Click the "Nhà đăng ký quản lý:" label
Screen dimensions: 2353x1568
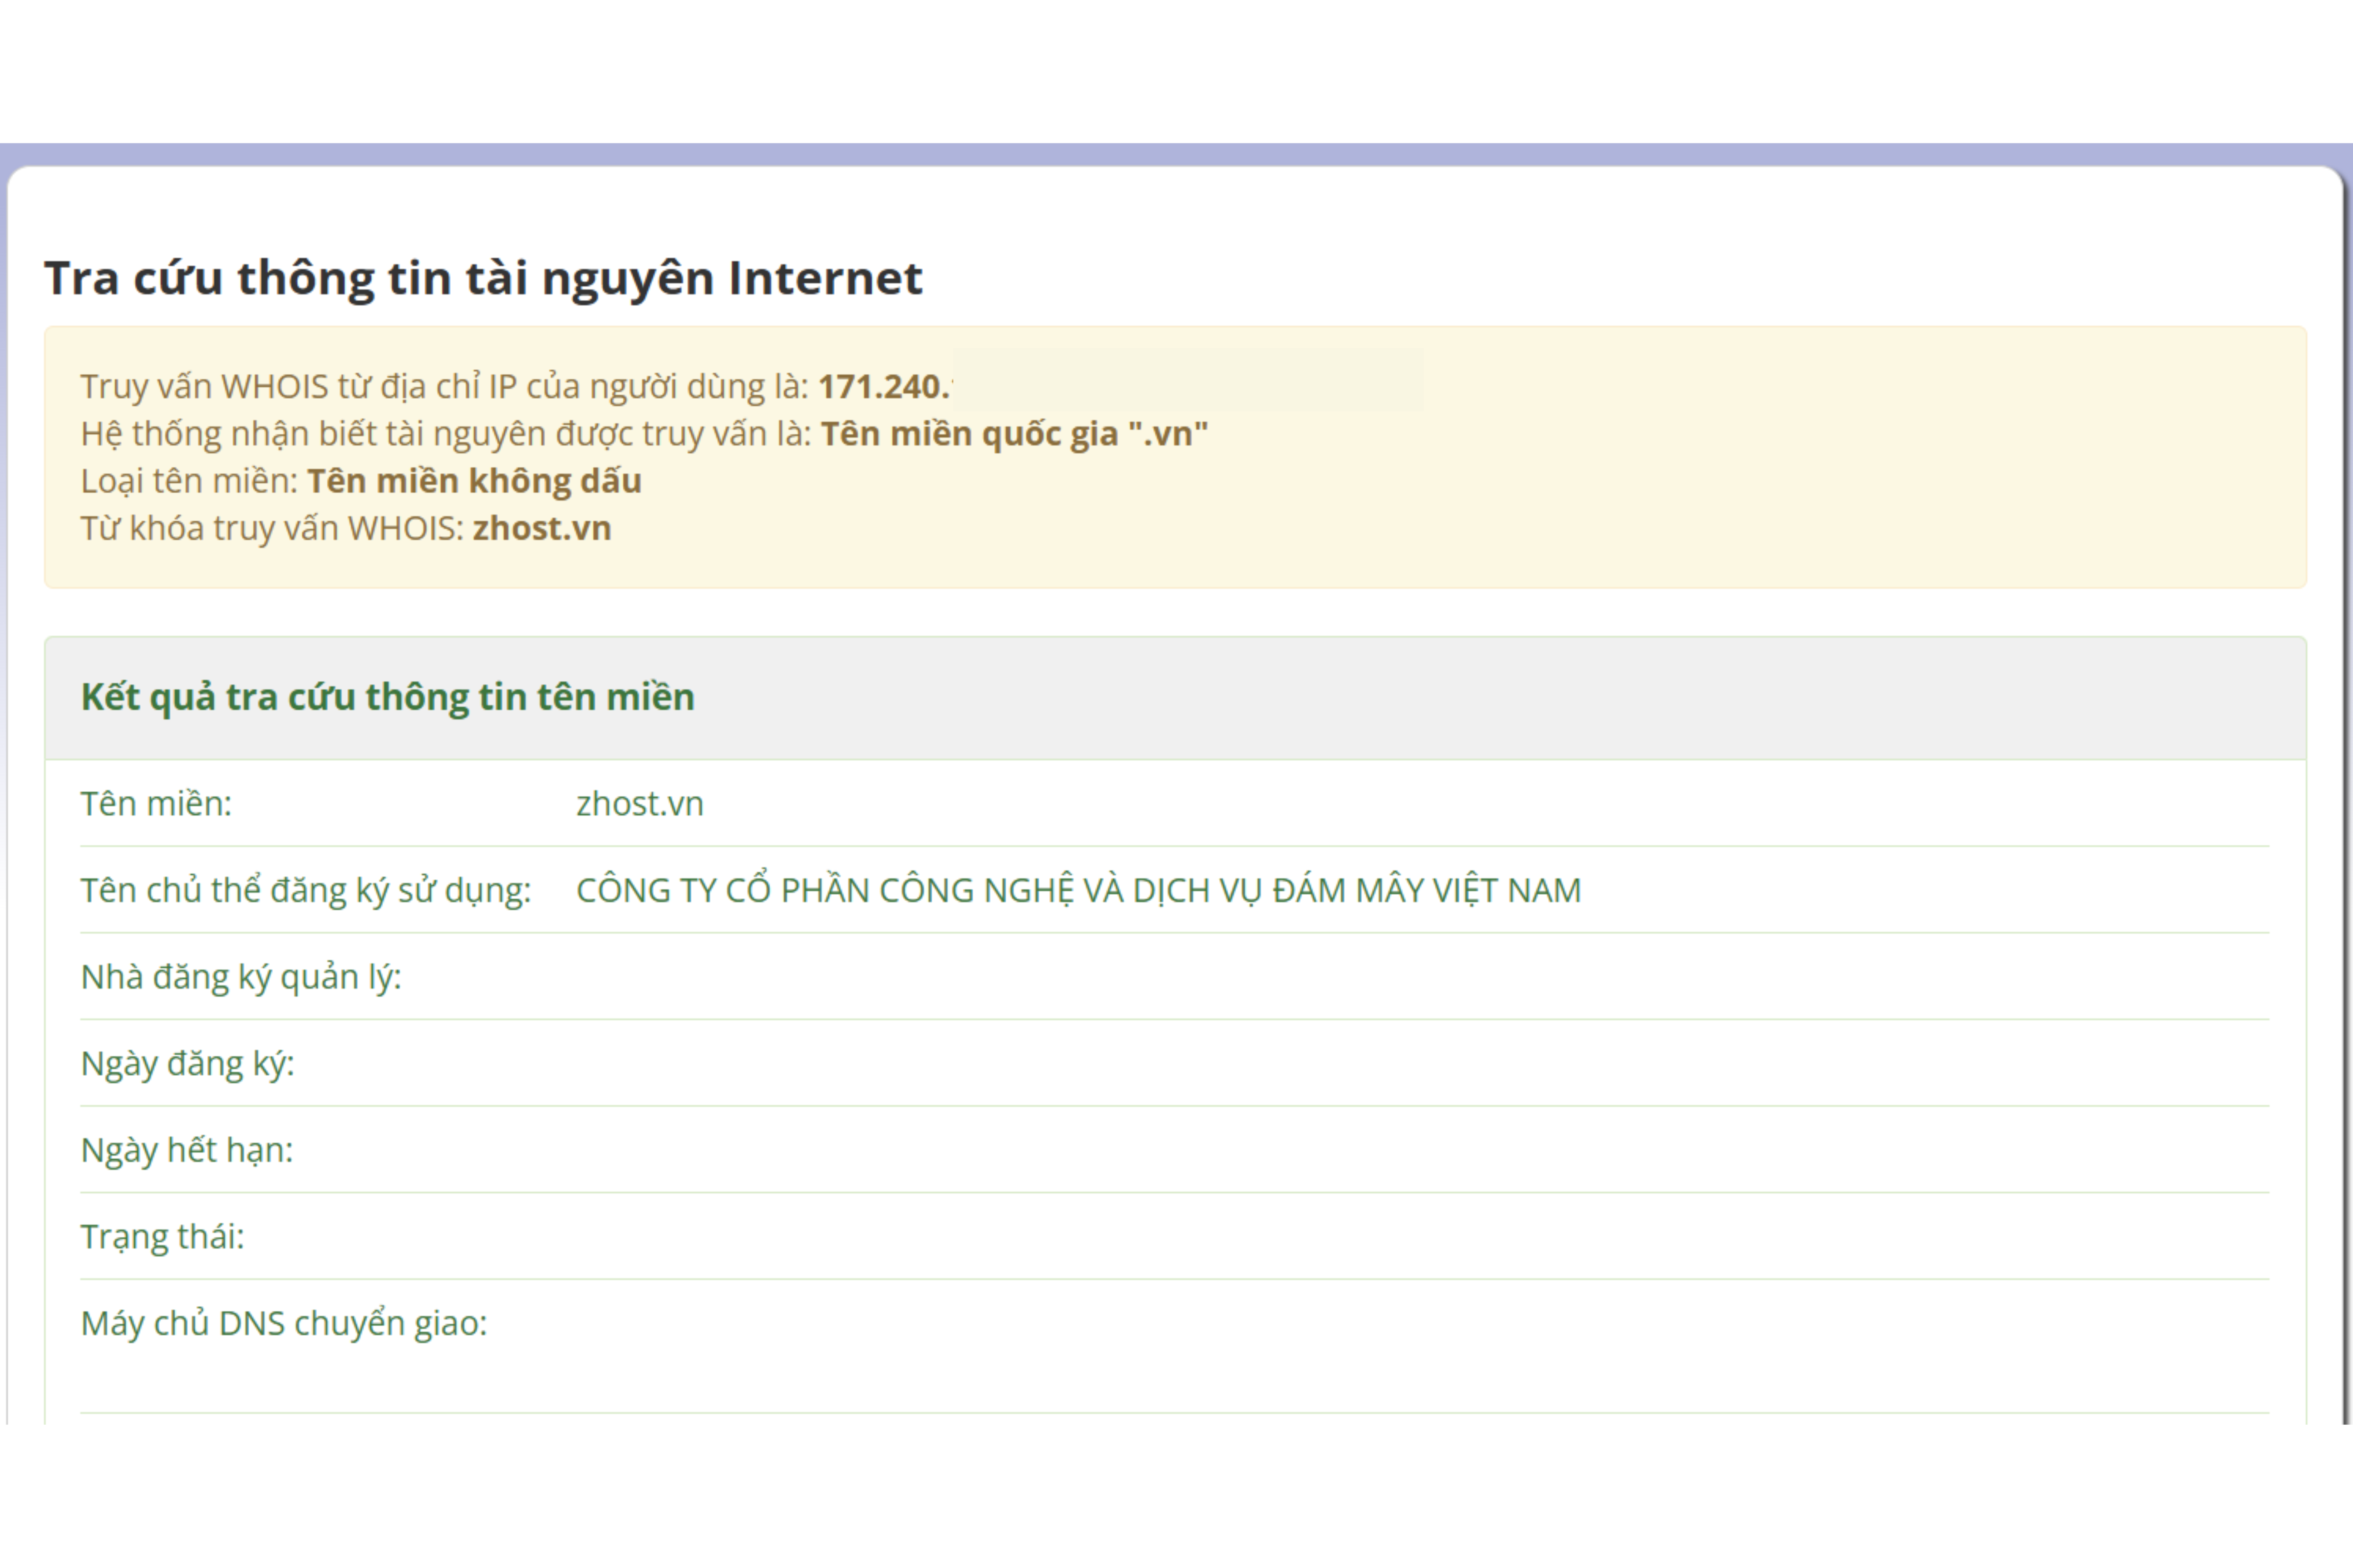[x=240, y=977]
